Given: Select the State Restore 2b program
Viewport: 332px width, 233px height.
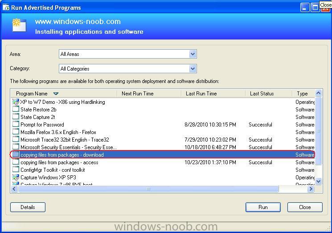Looking at the screenshot, I should point(38,110).
